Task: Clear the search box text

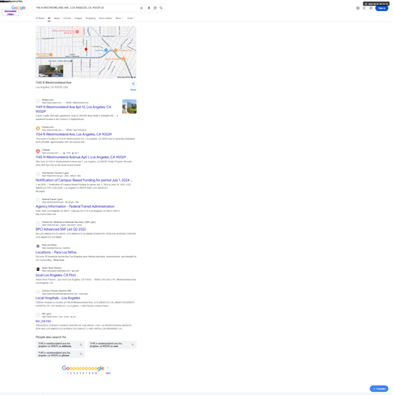Action: click(x=141, y=8)
